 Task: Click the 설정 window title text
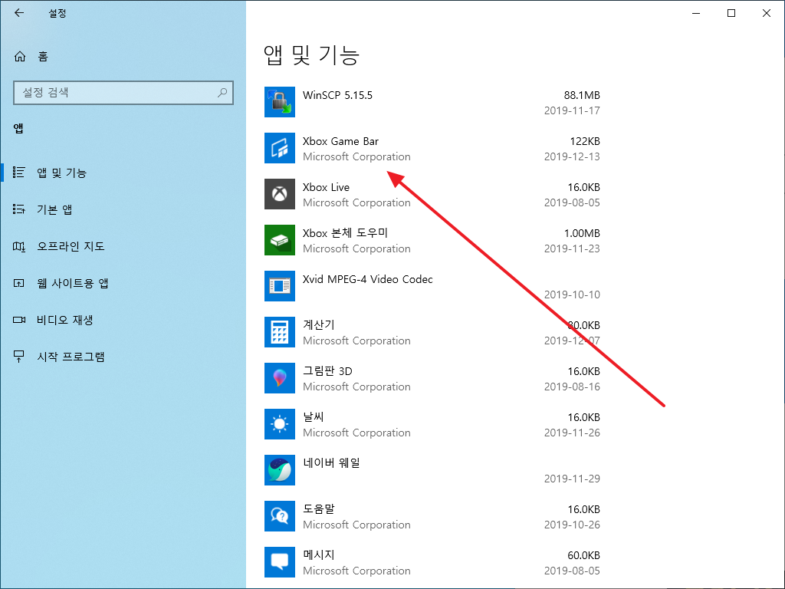[x=57, y=14]
